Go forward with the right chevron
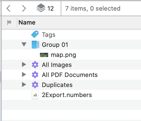This screenshot has height=121, width=141. click(24, 8)
